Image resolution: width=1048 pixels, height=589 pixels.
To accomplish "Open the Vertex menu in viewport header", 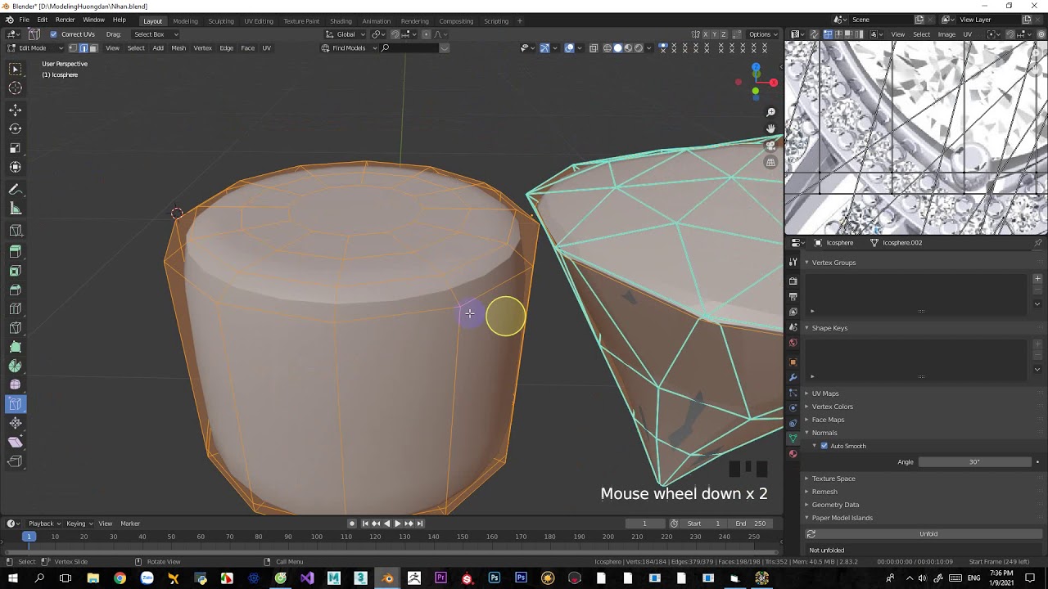I will pos(202,48).
